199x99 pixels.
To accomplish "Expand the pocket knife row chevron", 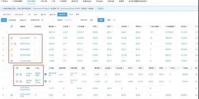I will (x=3, y=38).
